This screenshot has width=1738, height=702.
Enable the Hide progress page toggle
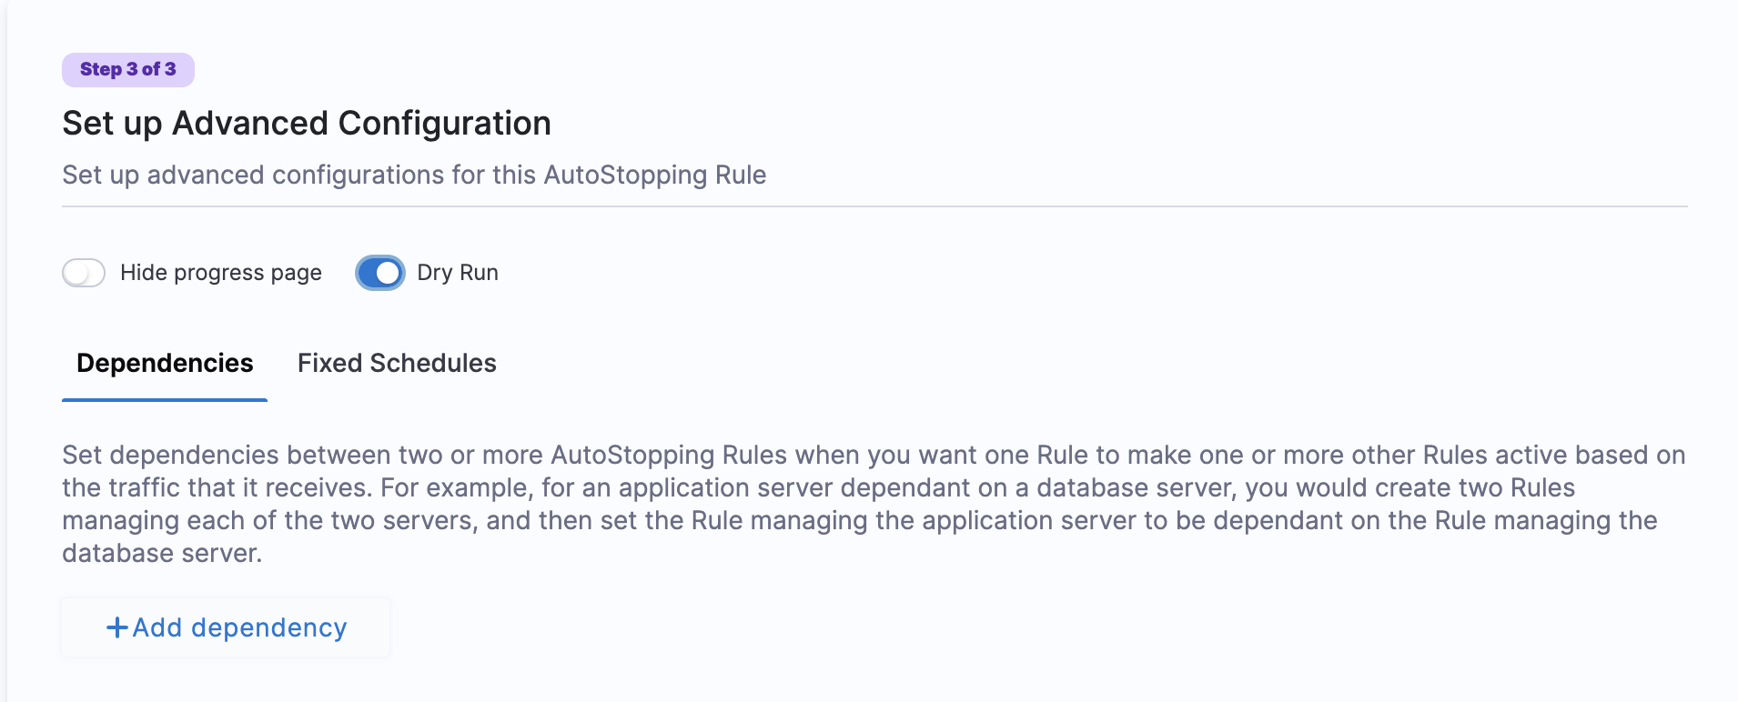(x=84, y=273)
